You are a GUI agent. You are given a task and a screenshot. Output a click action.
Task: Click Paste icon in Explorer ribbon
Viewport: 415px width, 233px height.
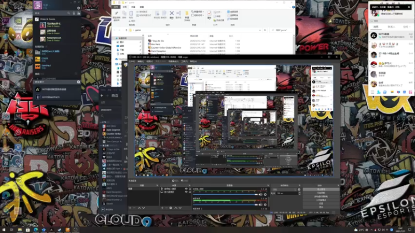[131, 15]
